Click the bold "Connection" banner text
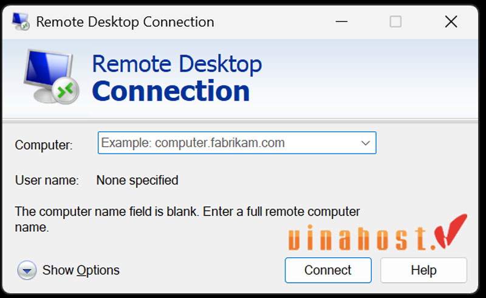486x298 pixels. coord(171,91)
